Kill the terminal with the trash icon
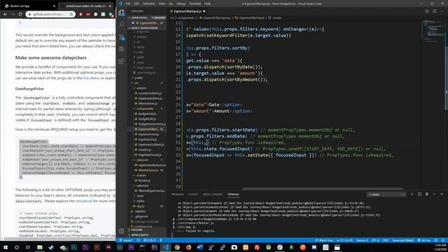448x252 pixels. coord(427,195)
